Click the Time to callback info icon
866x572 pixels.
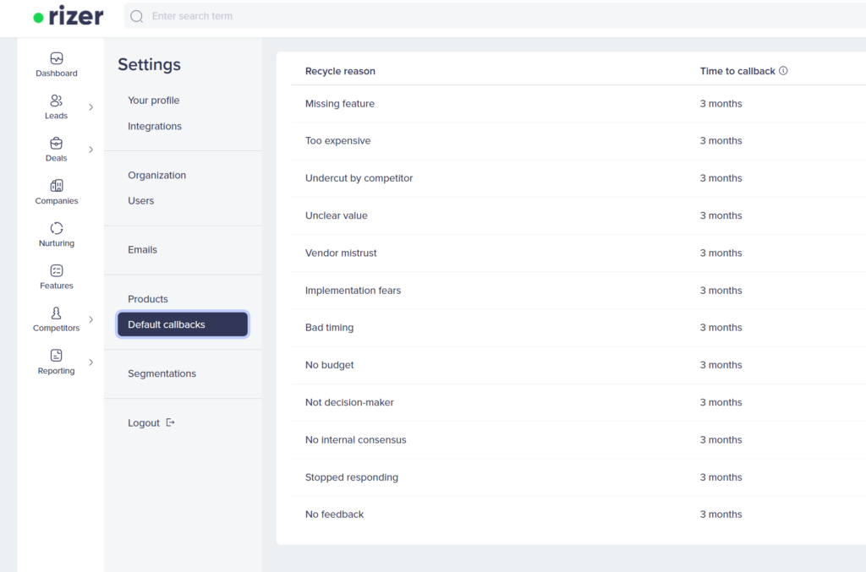783,71
